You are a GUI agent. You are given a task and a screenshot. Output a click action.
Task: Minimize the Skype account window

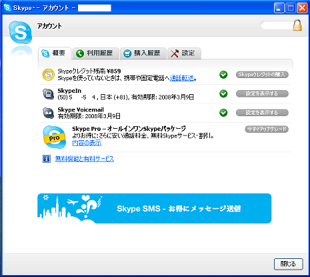tap(279, 8)
